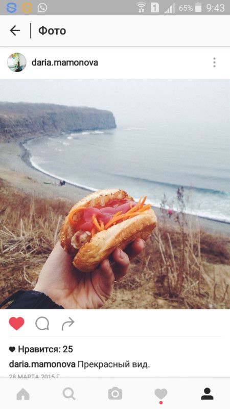The image size is (230, 409).
Task: Go back using the arrow icon
Action: pyautogui.click(x=15, y=31)
